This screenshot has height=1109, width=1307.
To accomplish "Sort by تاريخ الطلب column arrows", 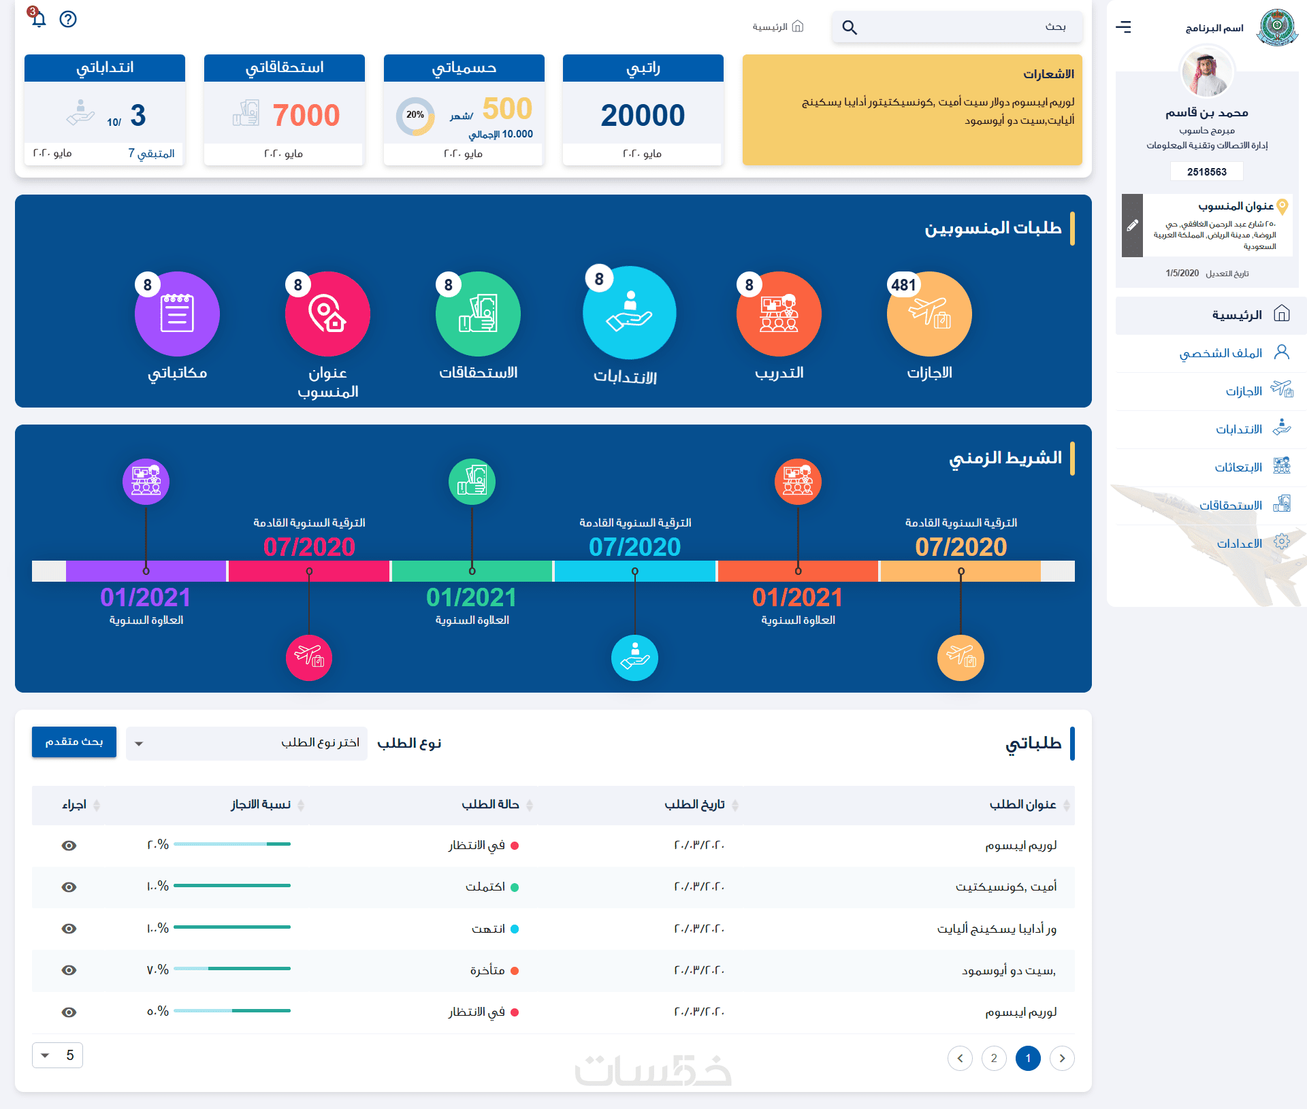I will tap(735, 805).
